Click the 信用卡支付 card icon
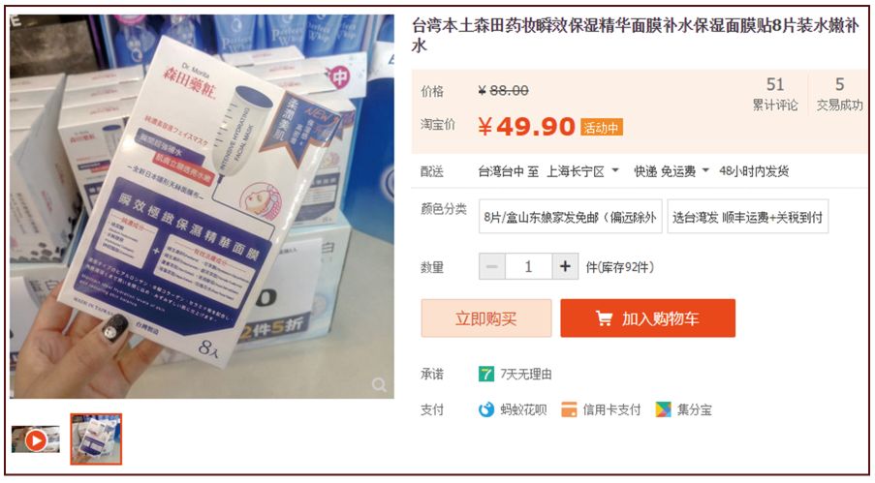Viewport: 875px width, 483px height. pyautogui.click(x=569, y=410)
